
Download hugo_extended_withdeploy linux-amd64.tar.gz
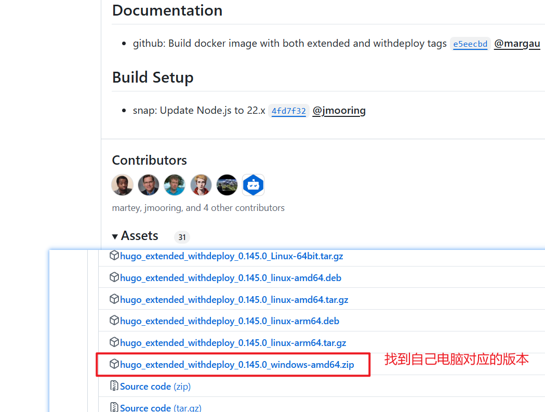pyautogui.click(x=234, y=300)
